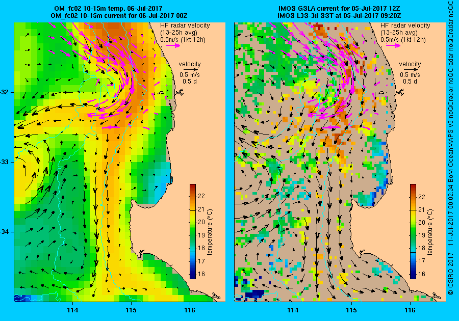Click color bar value 17 in IMOS map
The height and width of the screenshot is (321, 459).
click(422, 261)
